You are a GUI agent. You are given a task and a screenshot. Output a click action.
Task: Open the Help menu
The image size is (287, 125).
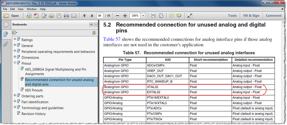point(43,9)
